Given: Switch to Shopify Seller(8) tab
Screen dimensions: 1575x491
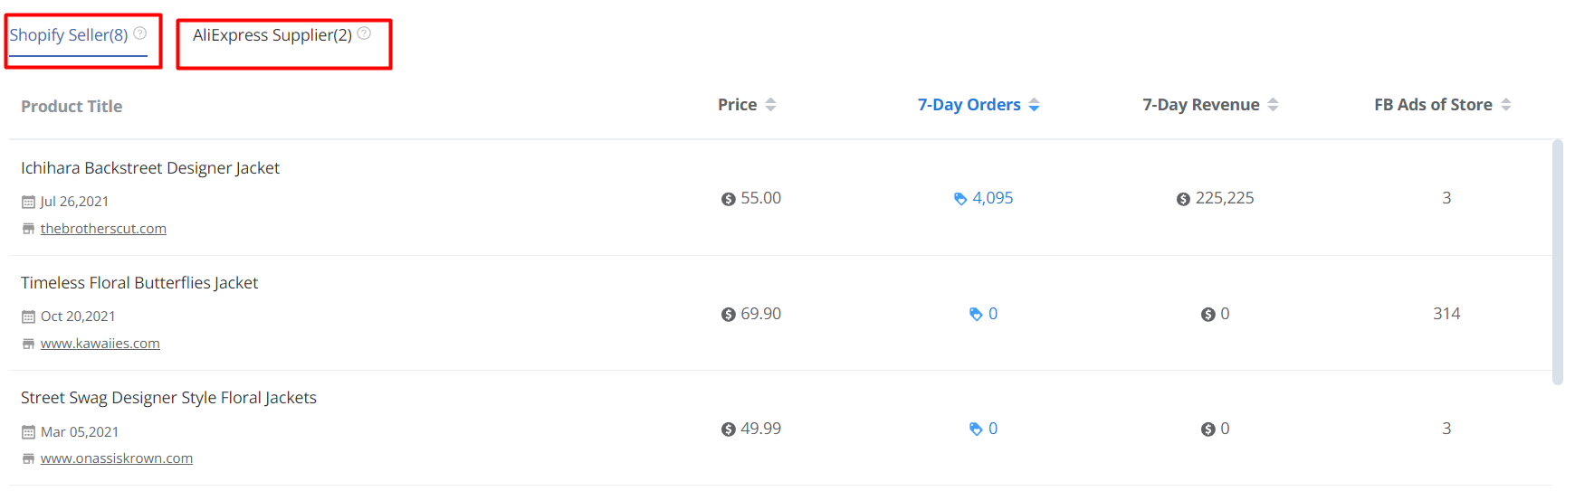Looking at the screenshot, I should [69, 35].
